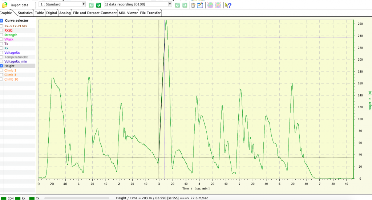Switch to the Statistics tab

click(x=25, y=13)
